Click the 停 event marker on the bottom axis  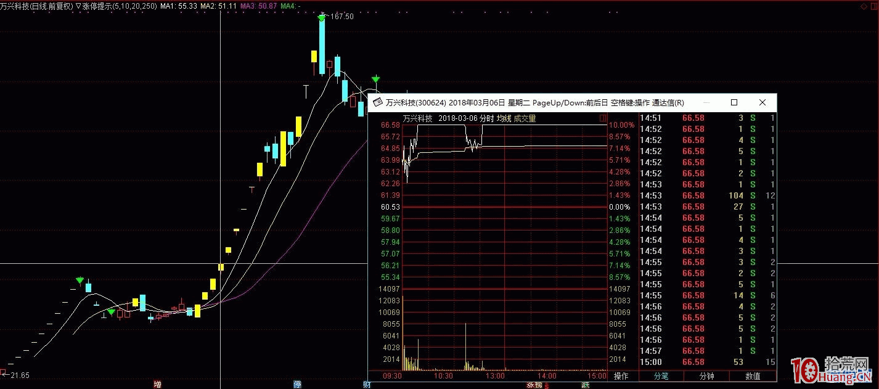coord(297,385)
